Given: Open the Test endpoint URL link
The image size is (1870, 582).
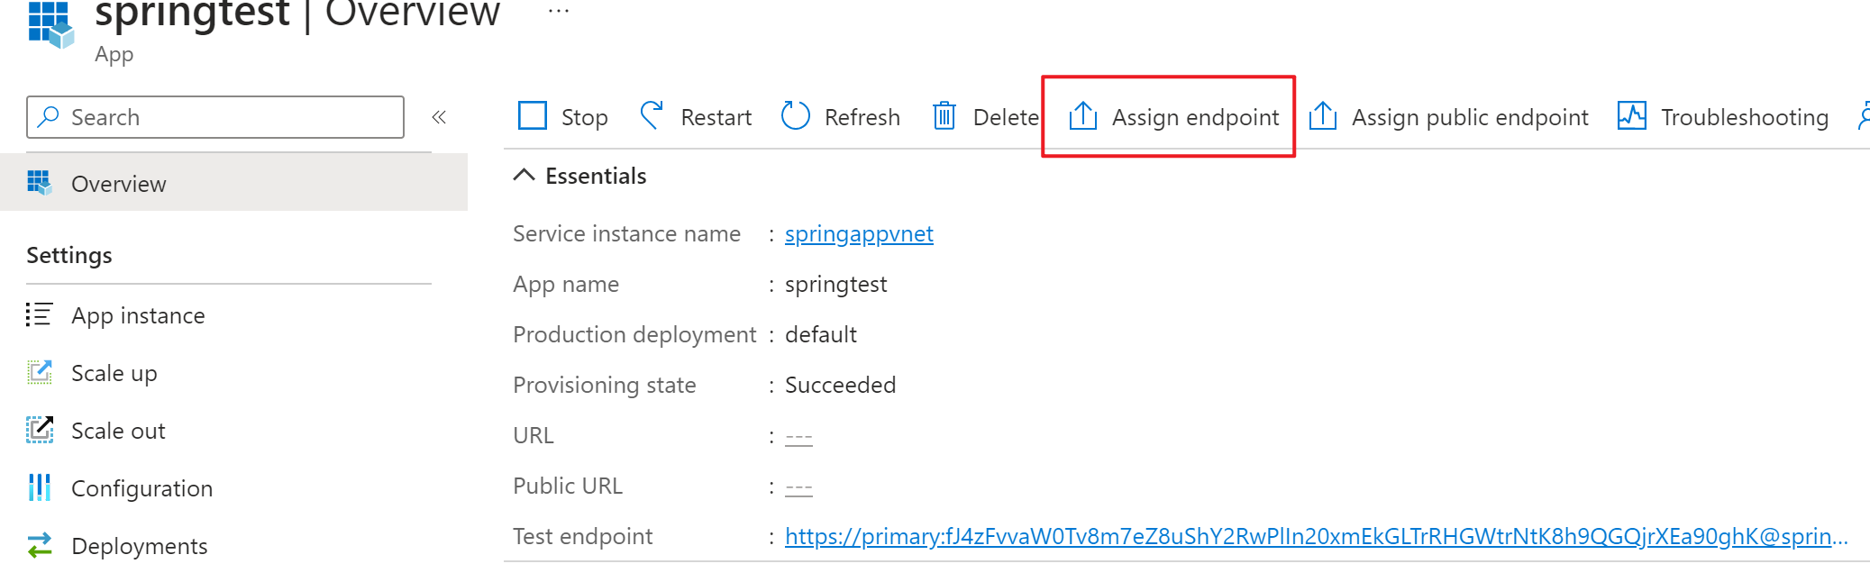Looking at the screenshot, I should coord(1316,536).
